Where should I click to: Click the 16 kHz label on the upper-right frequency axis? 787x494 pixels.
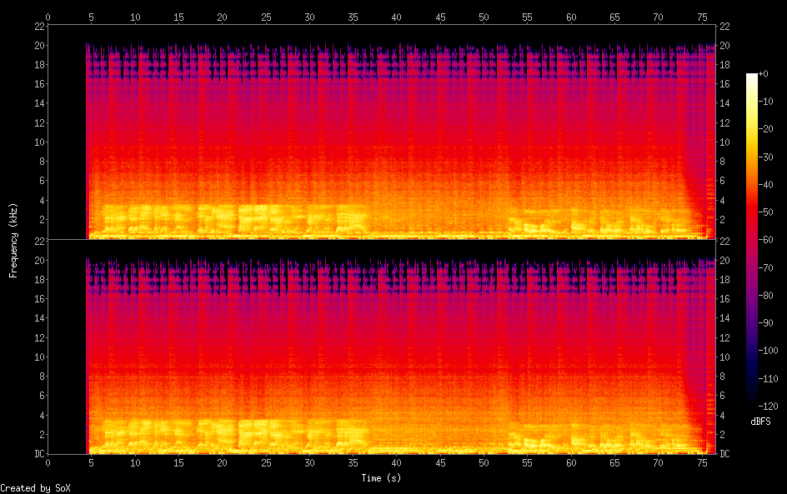click(x=724, y=84)
